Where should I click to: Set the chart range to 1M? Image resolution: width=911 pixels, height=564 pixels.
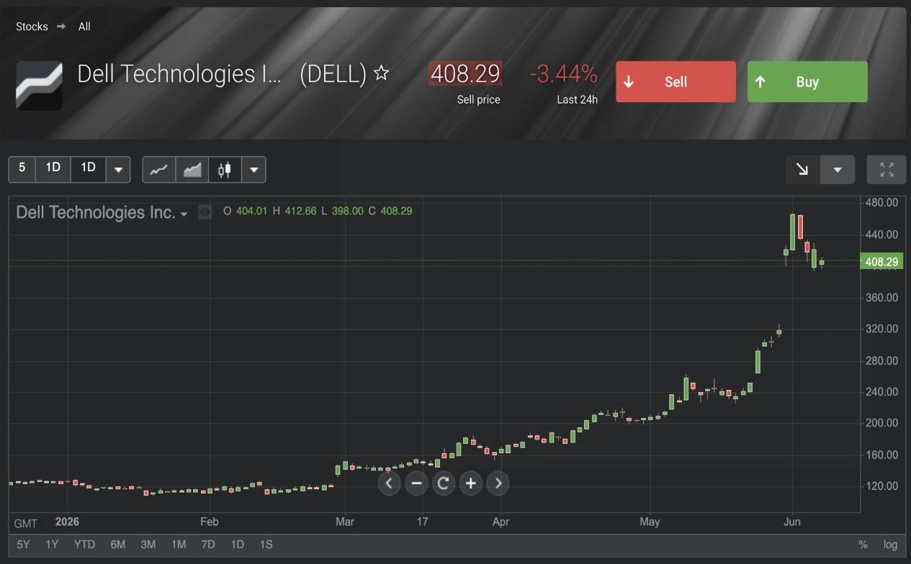[179, 545]
